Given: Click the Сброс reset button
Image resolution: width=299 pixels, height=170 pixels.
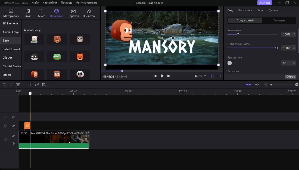Looking at the screenshot, I should [x=291, y=77].
